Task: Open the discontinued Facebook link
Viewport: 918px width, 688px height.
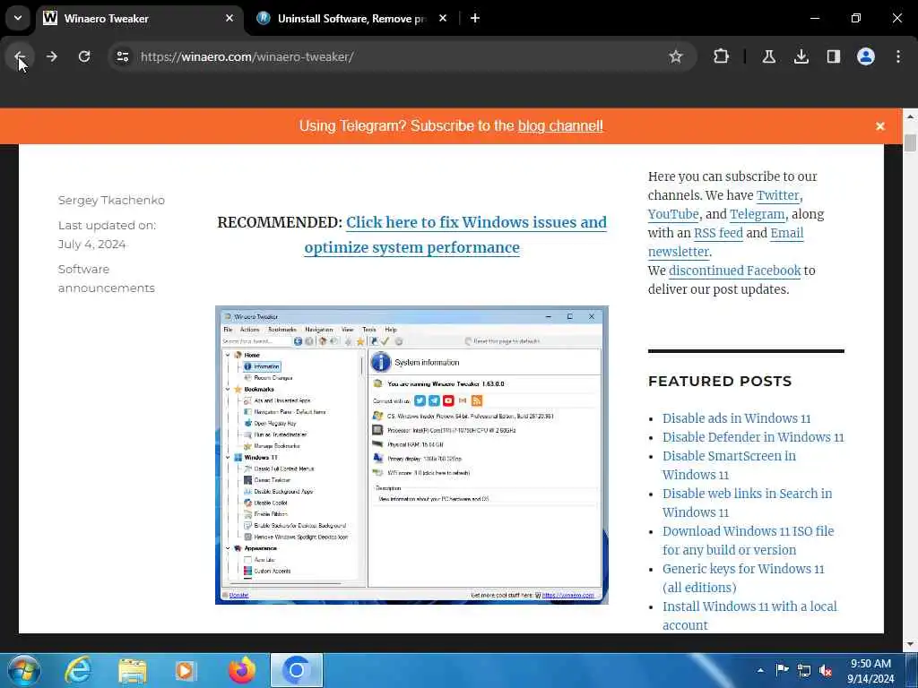Action: tap(735, 271)
